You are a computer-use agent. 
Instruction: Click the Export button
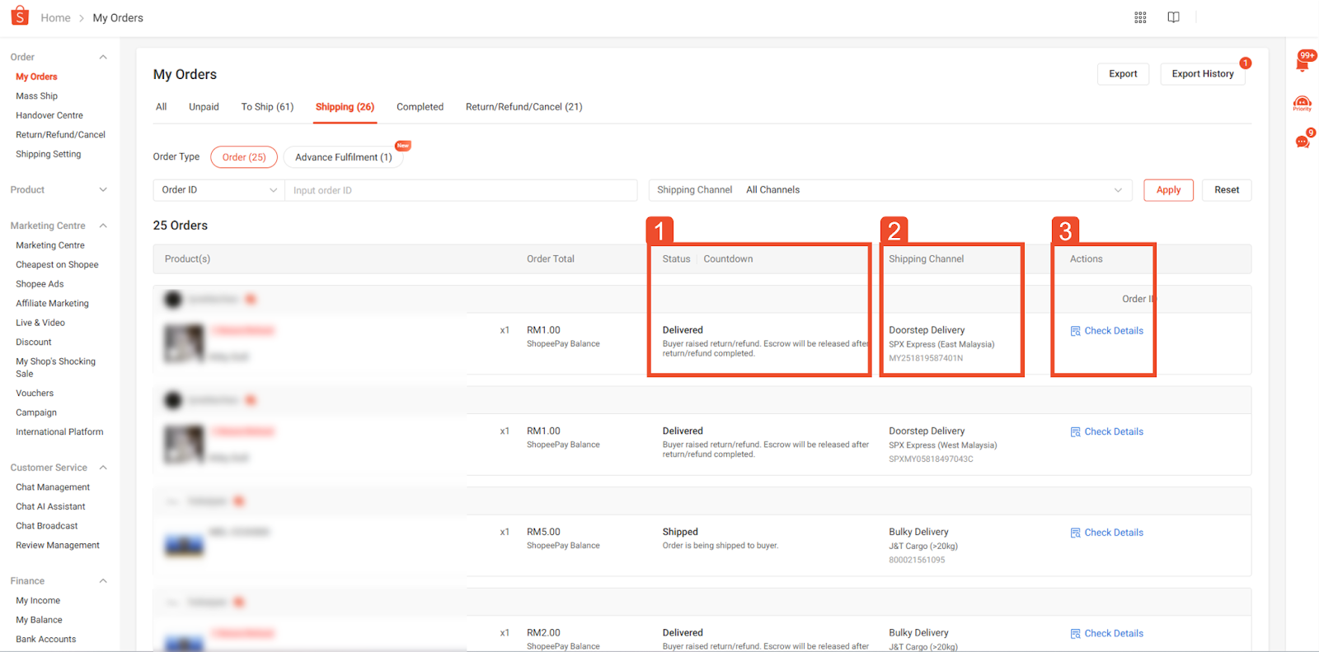click(1123, 74)
